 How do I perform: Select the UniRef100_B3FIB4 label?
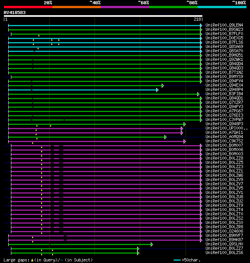[224, 94]
